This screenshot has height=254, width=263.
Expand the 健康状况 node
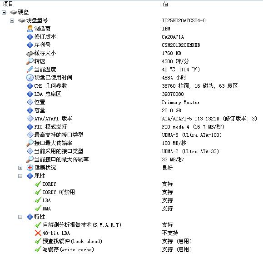[x=20, y=168]
